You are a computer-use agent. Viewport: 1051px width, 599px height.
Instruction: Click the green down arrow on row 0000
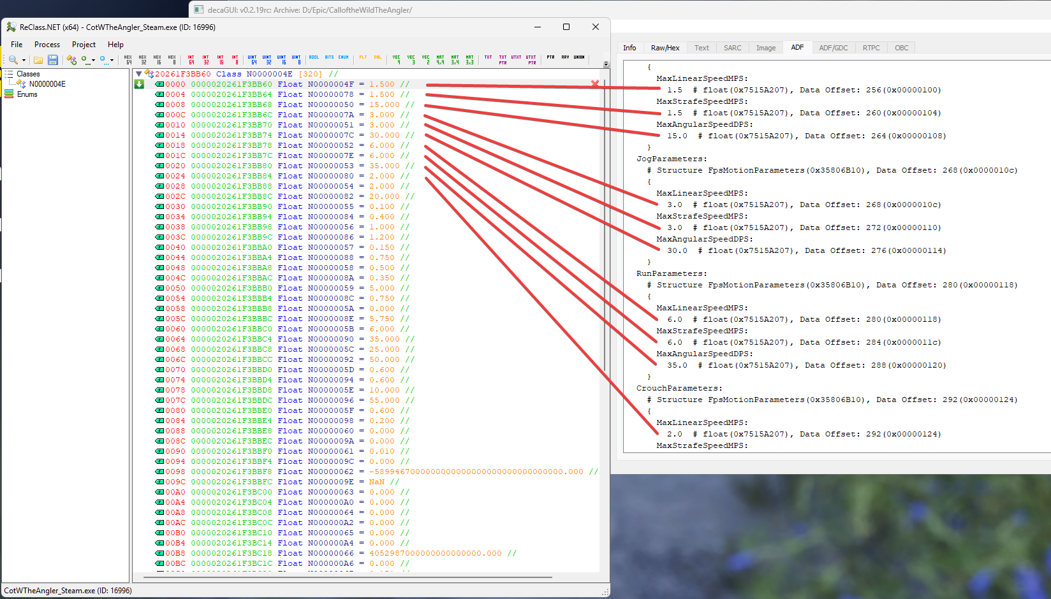[139, 84]
